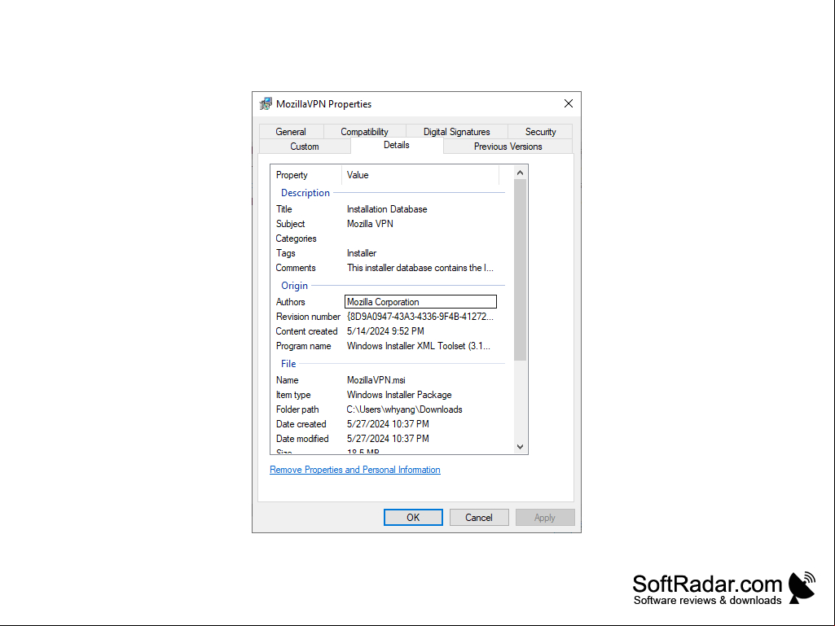This screenshot has height=626, width=835.
Task: Click the Date modified value
Action: (x=388, y=439)
